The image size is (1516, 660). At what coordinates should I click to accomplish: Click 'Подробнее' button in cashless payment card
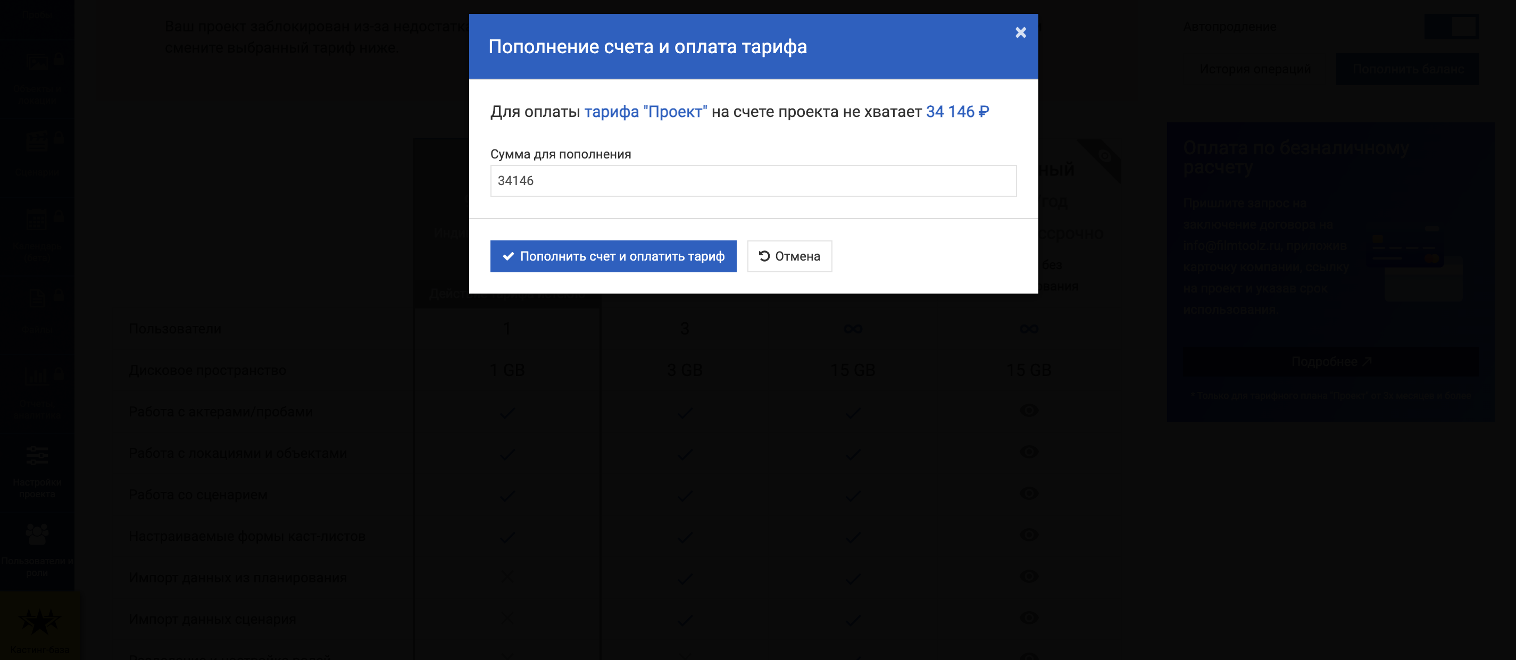pyautogui.click(x=1330, y=362)
